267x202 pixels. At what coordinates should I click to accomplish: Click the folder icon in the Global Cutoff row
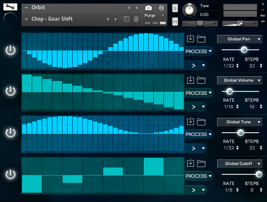[201, 163]
